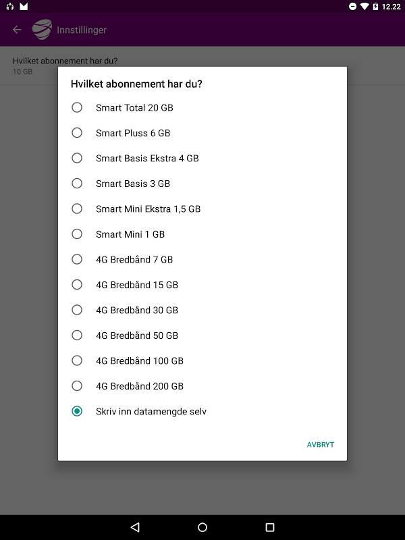Select Skriv inn datamengde selv option
Viewport: 405px width, 540px height.
(77, 411)
